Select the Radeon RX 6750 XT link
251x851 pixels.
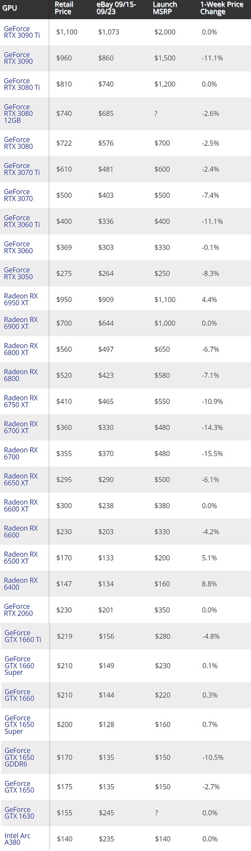pyautogui.click(x=21, y=401)
